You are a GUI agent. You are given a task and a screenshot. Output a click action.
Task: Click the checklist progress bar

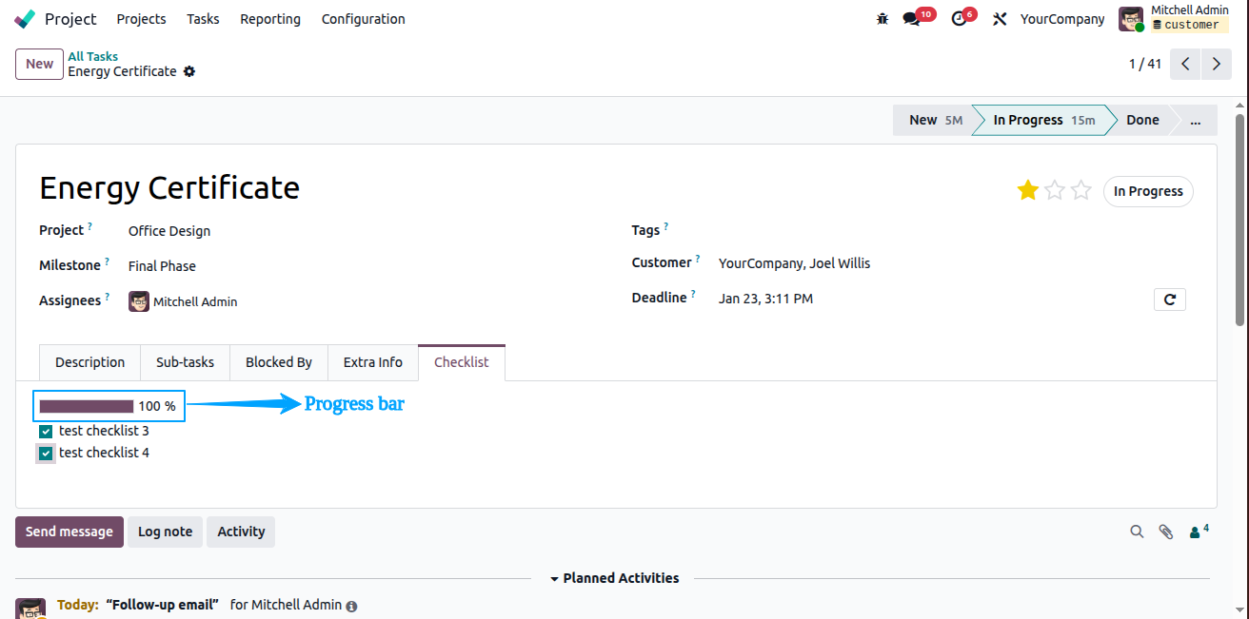[87, 406]
